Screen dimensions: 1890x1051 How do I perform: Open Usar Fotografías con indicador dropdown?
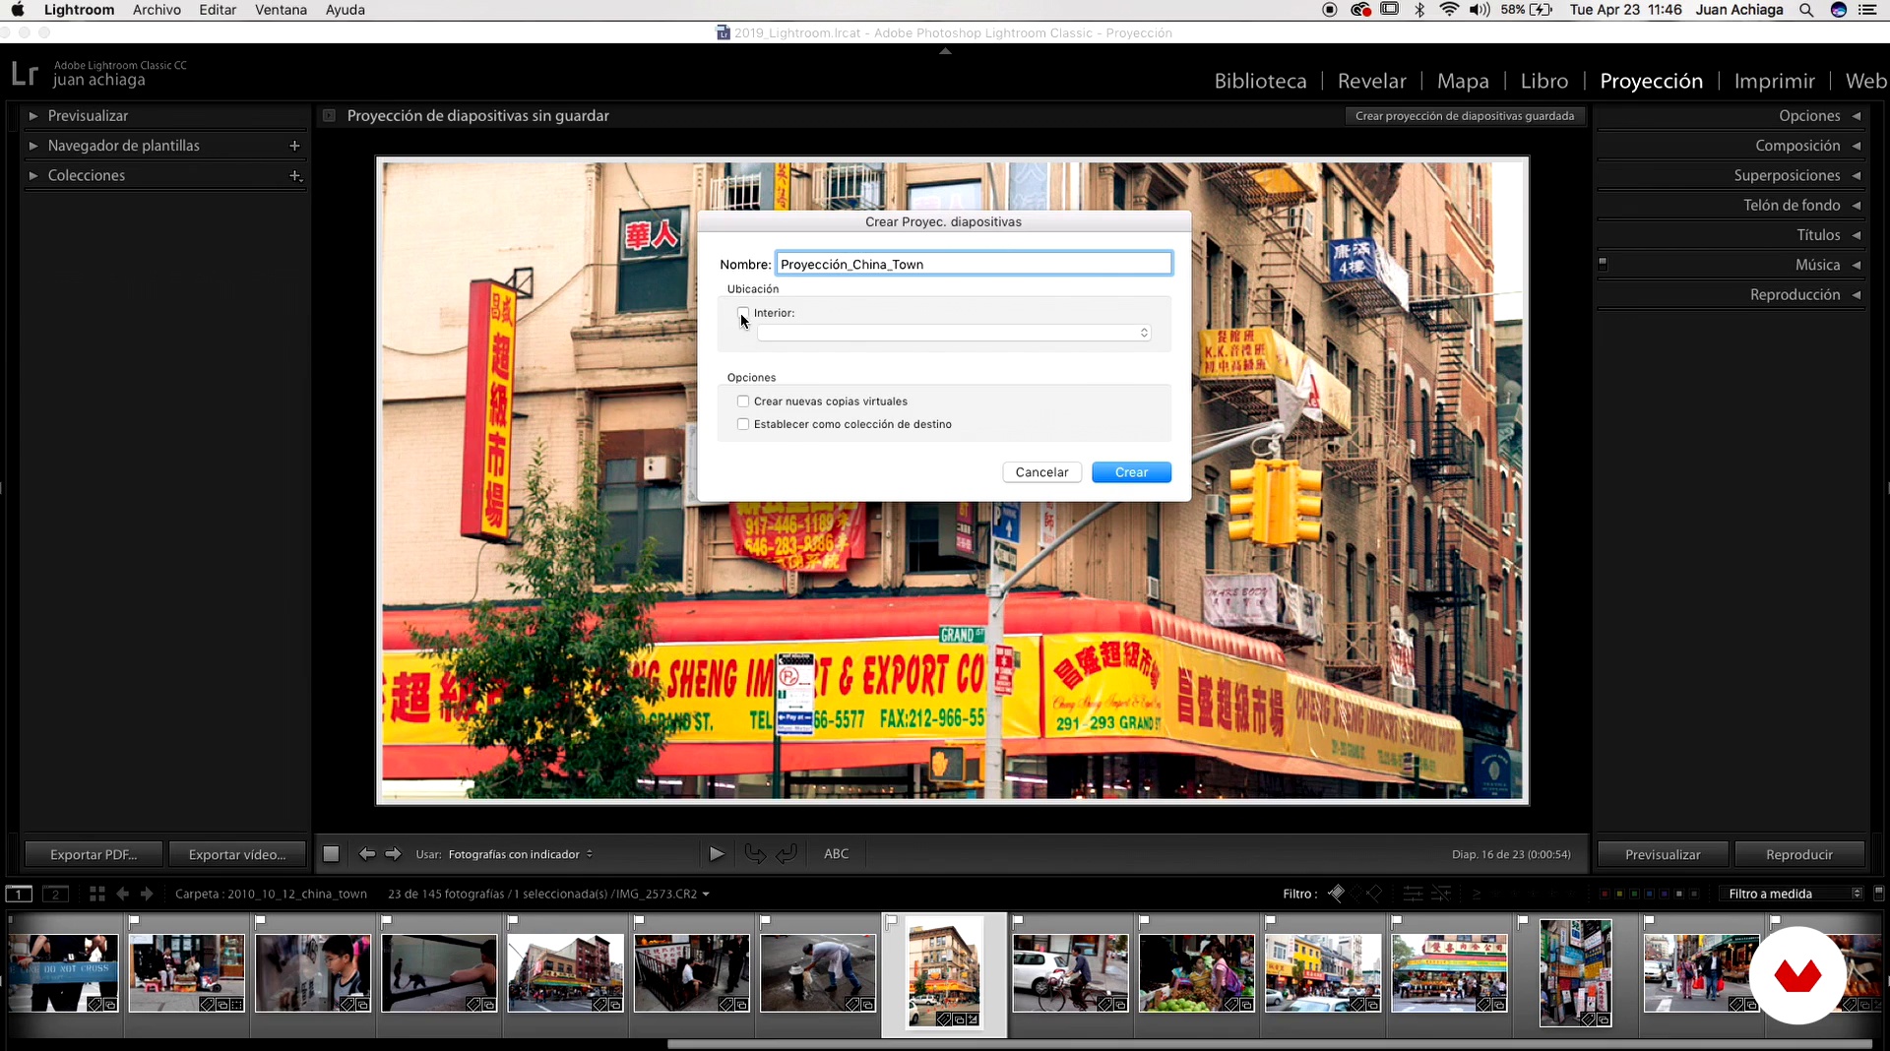tap(521, 854)
